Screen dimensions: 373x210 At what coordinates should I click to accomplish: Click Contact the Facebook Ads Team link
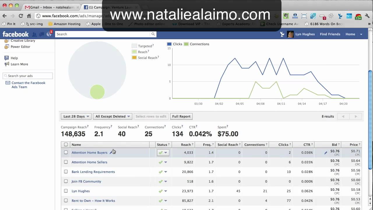[28, 85]
